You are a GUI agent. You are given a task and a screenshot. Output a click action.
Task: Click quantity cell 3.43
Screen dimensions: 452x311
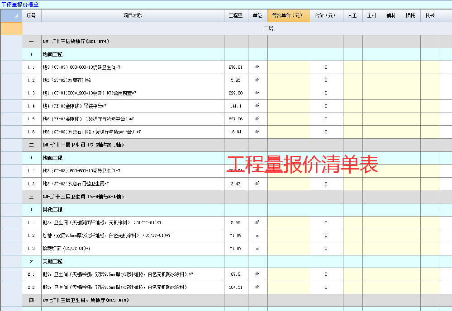236,184
